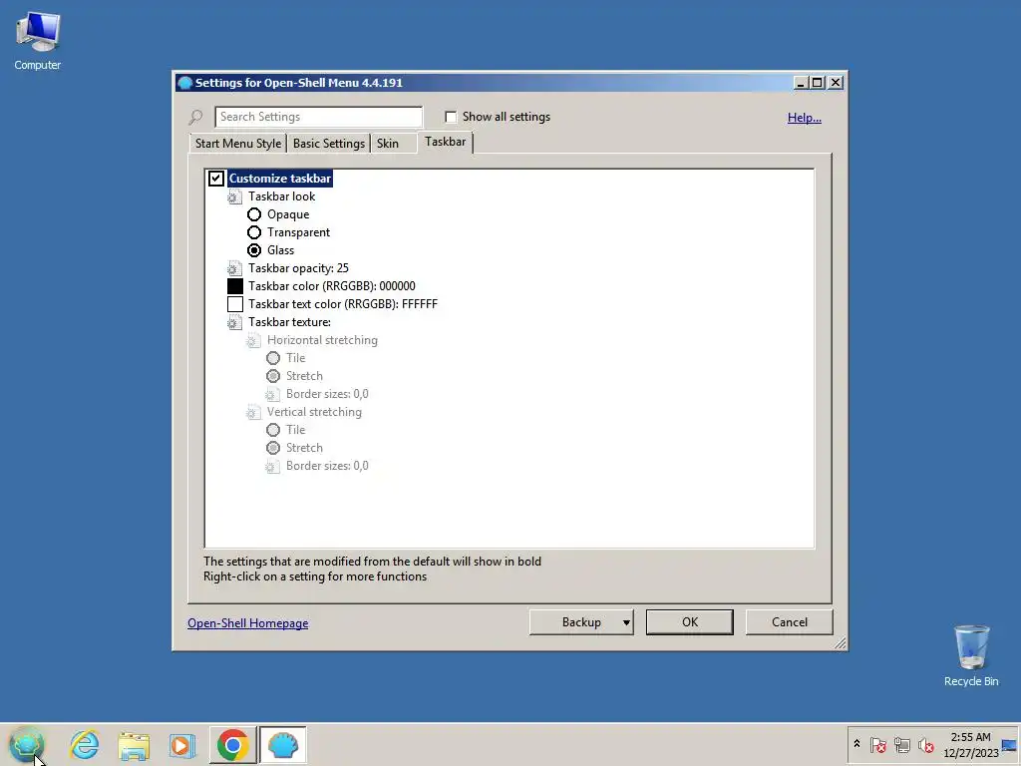The width and height of the screenshot is (1021, 766).
Task: Click the Cancel button
Action: click(790, 622)
